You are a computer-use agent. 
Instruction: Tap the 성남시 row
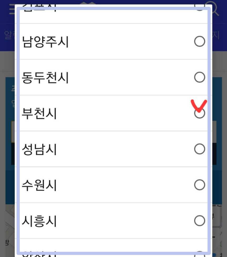[113, 149]
